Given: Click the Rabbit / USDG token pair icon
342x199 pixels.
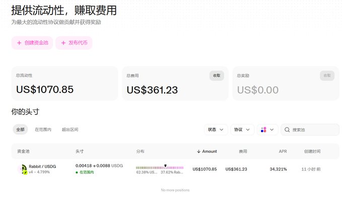Looking at the screenshot, I should (x=23, y=169).
